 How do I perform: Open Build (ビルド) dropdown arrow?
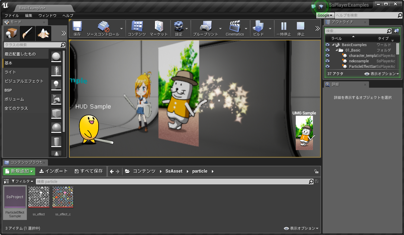pos(270,29)
